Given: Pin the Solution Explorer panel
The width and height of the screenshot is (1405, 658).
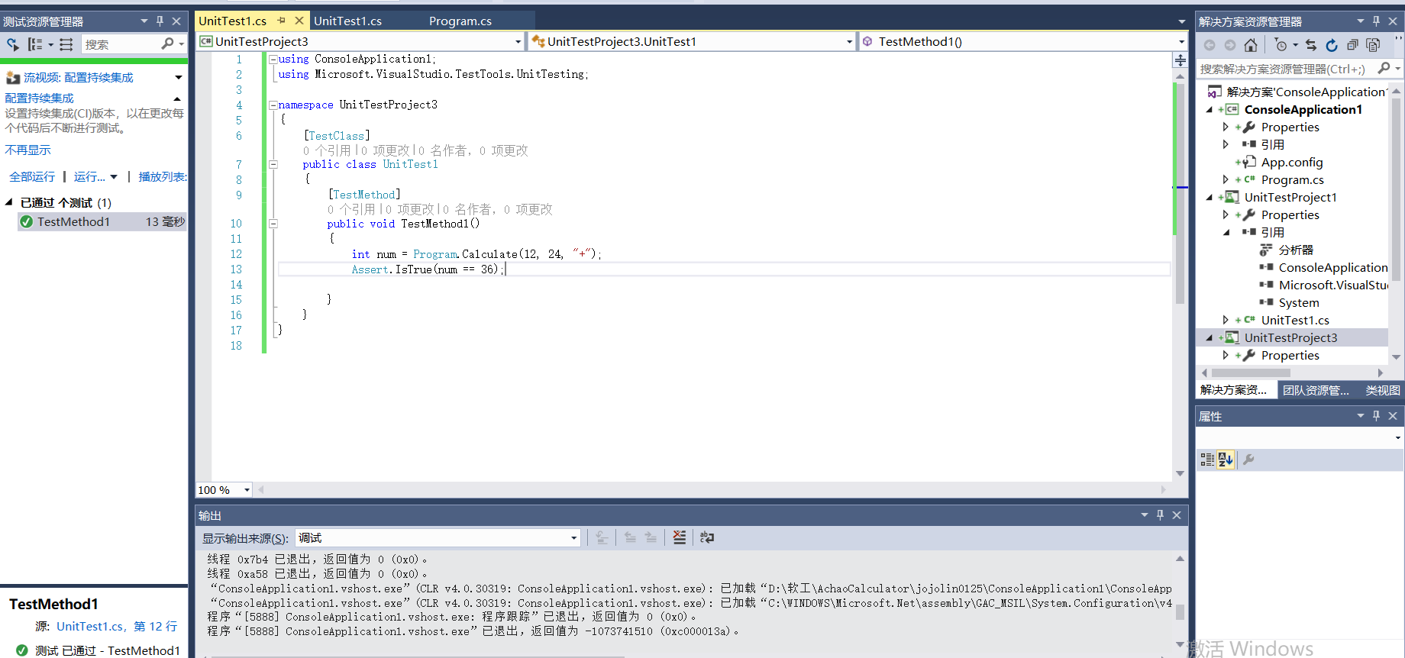Looking at the screenshot, I should tap(1376, 21).
